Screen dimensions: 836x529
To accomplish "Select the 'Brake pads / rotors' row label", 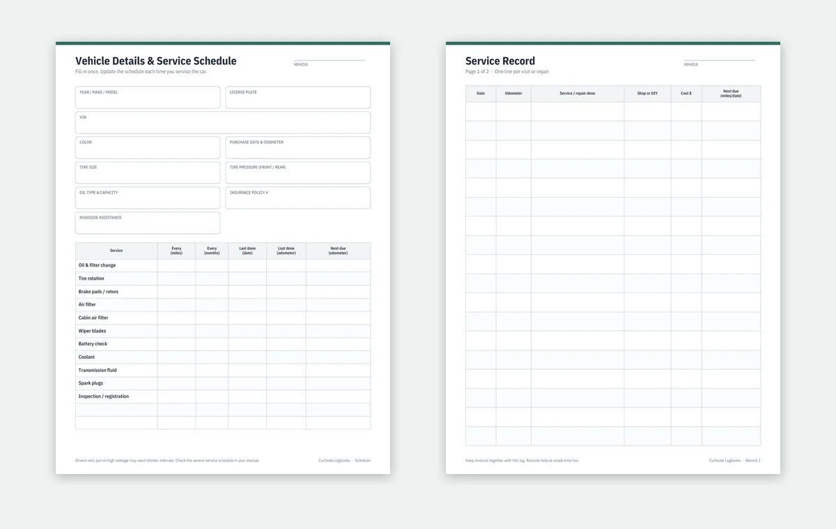I will click(98, 292).
